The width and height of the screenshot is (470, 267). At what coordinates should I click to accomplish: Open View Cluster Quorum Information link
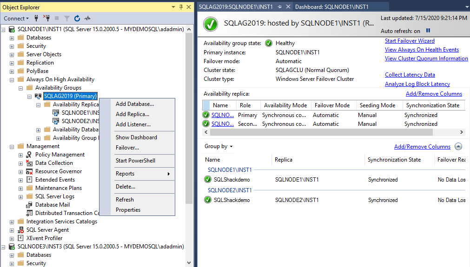tap(426, 59)
